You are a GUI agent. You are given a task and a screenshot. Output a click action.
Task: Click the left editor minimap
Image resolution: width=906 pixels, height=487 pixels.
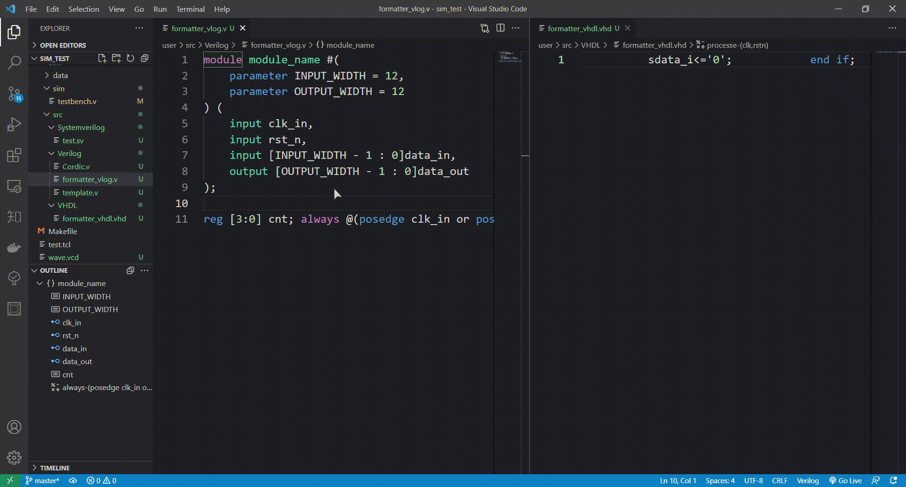tap(510, 57)
